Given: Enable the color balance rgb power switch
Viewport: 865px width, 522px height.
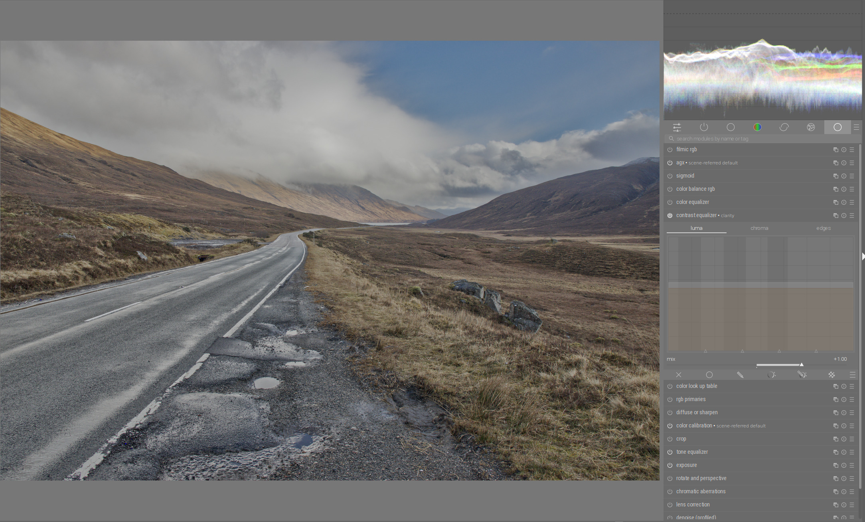Looking at the screenshot, I should tap(670, 189).
